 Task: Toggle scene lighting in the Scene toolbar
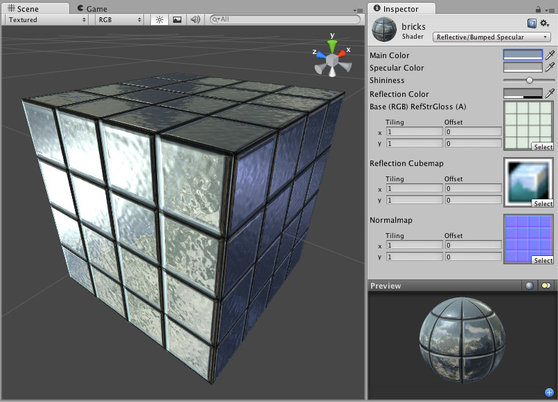click(159, 19)
